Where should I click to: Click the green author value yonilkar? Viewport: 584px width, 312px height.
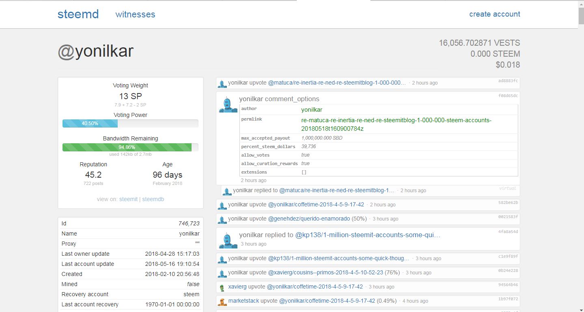coord(312,110)
